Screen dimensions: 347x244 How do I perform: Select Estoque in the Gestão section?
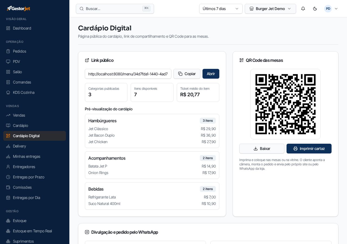click(34, 221)
